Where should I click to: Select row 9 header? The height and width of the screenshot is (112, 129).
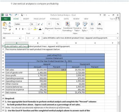pos(3,70)
